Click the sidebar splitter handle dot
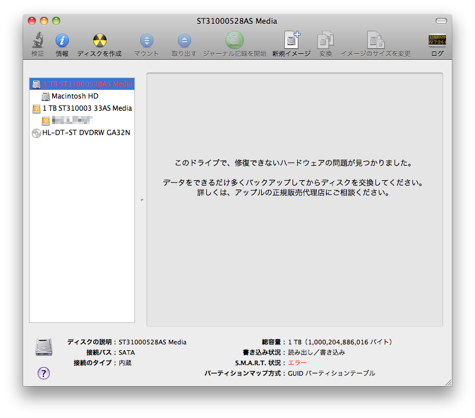 pos(142,200)
